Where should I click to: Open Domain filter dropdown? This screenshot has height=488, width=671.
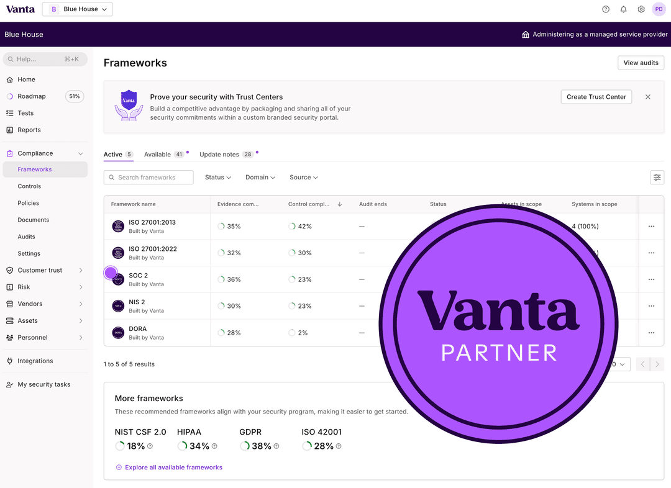(x=260, y=178)
